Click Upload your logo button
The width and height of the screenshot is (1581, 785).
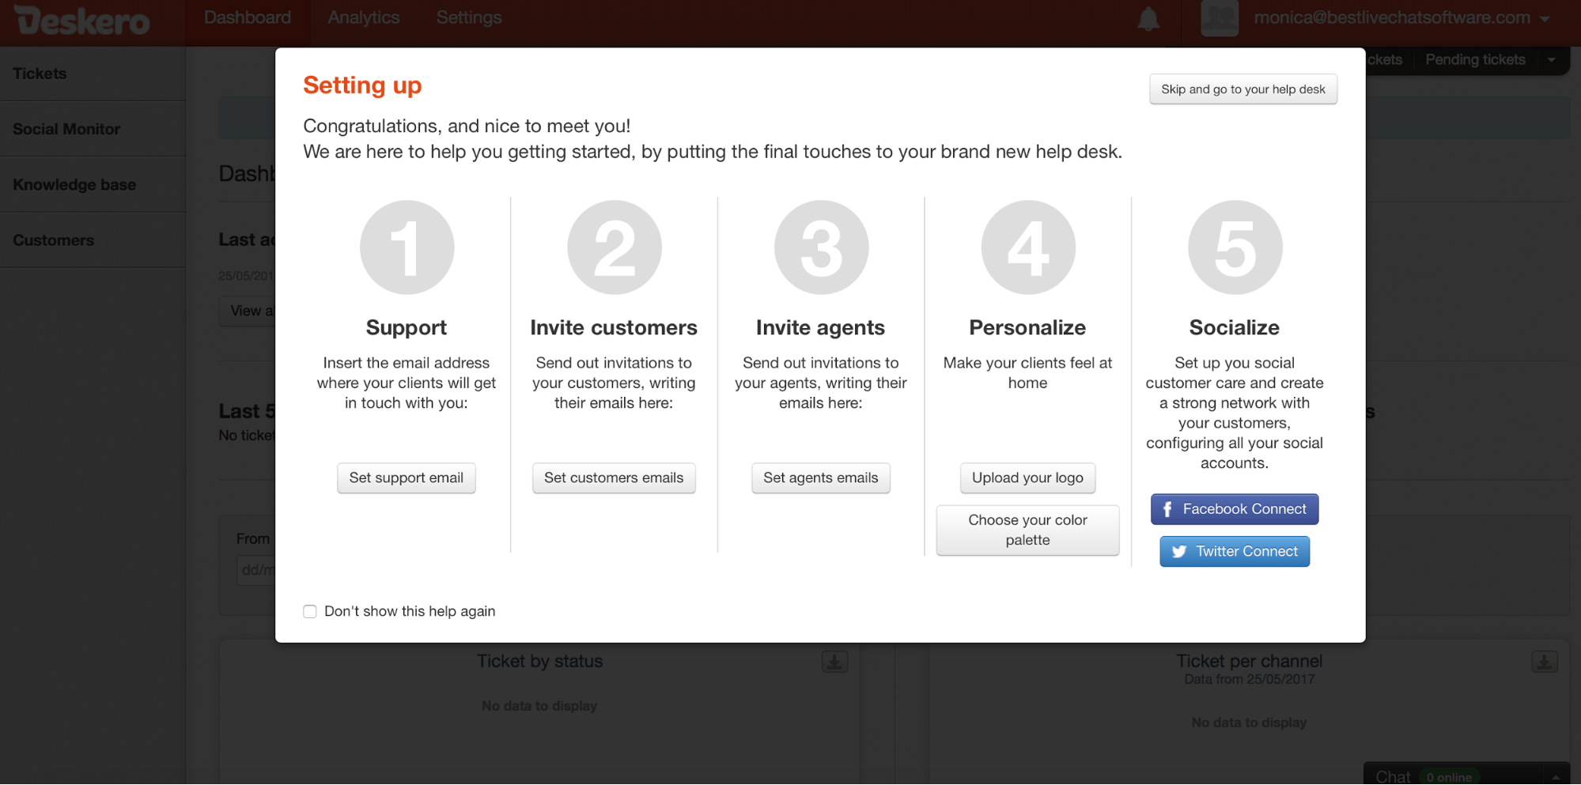click(1027, 478)
